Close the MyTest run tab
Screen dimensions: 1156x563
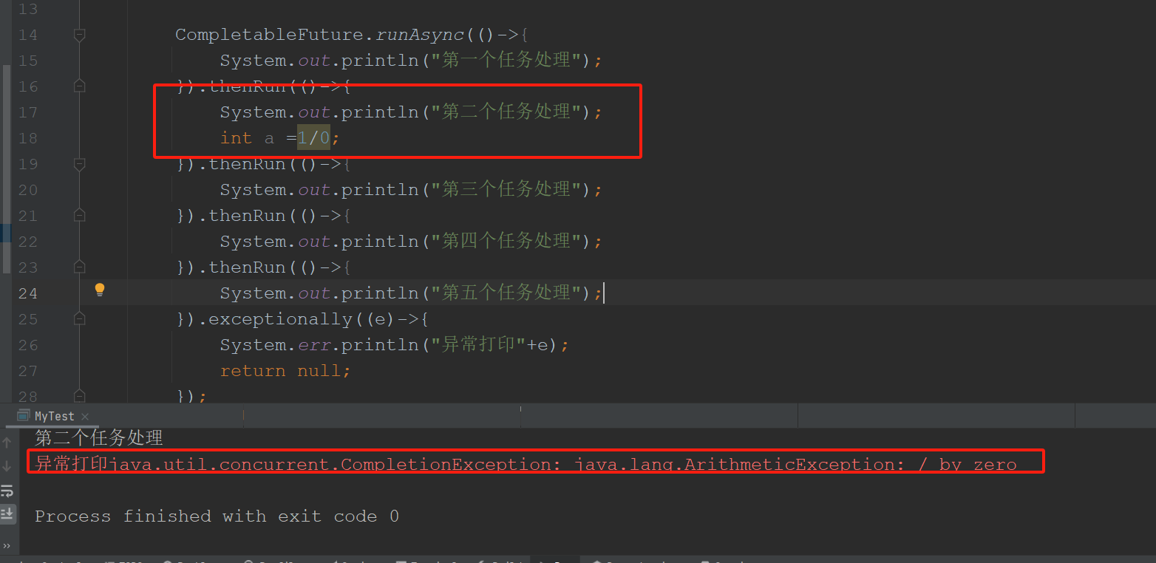coord(84,417)
